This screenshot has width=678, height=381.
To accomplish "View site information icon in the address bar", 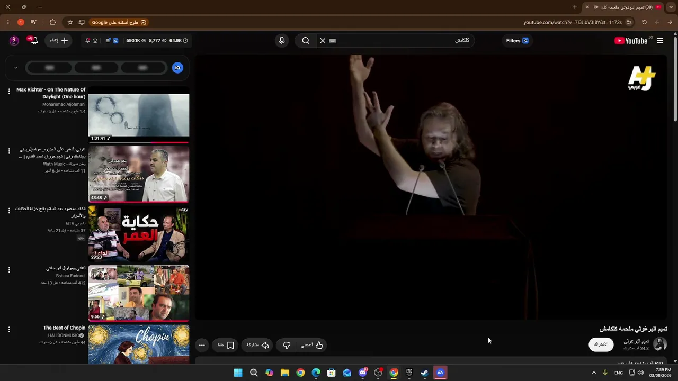I will point(629,22).
